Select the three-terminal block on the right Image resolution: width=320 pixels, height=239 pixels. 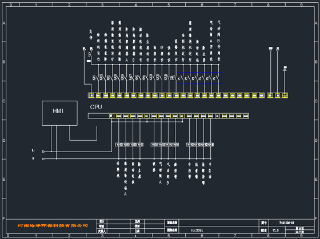(278, 95)
